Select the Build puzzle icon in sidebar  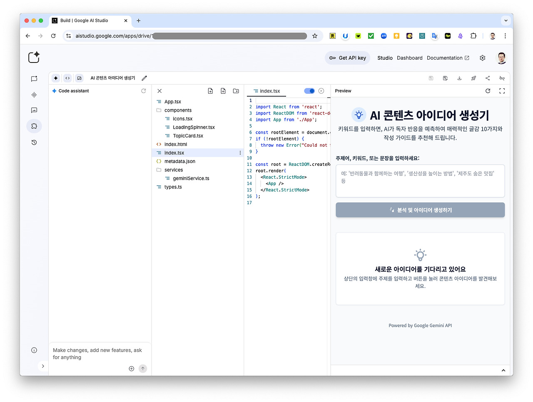click(x=34, y=126)
